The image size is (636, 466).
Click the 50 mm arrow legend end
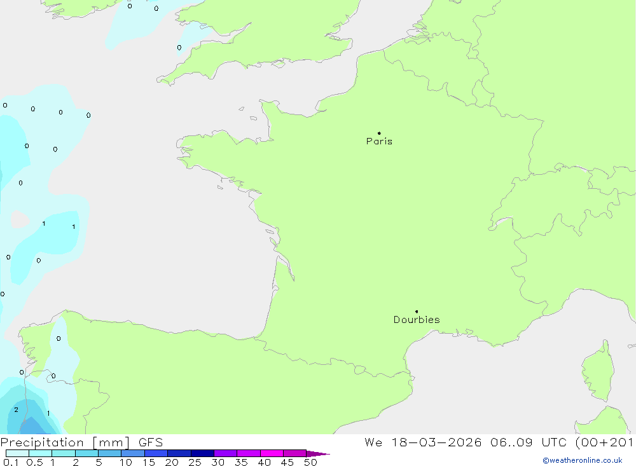click(x=317, y=453)
